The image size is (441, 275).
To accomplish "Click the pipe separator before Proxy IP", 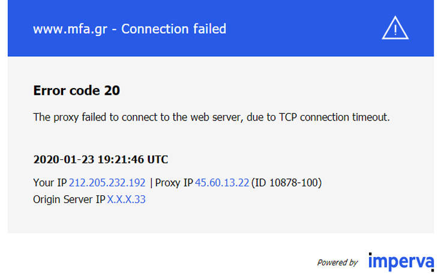I will tap(151, 183).
